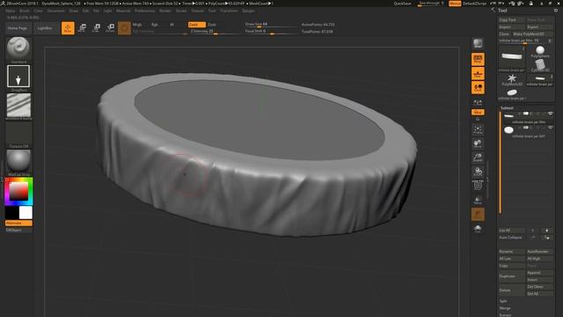
Task: Enable the Rgb channel
Action: tap(155, 25)
